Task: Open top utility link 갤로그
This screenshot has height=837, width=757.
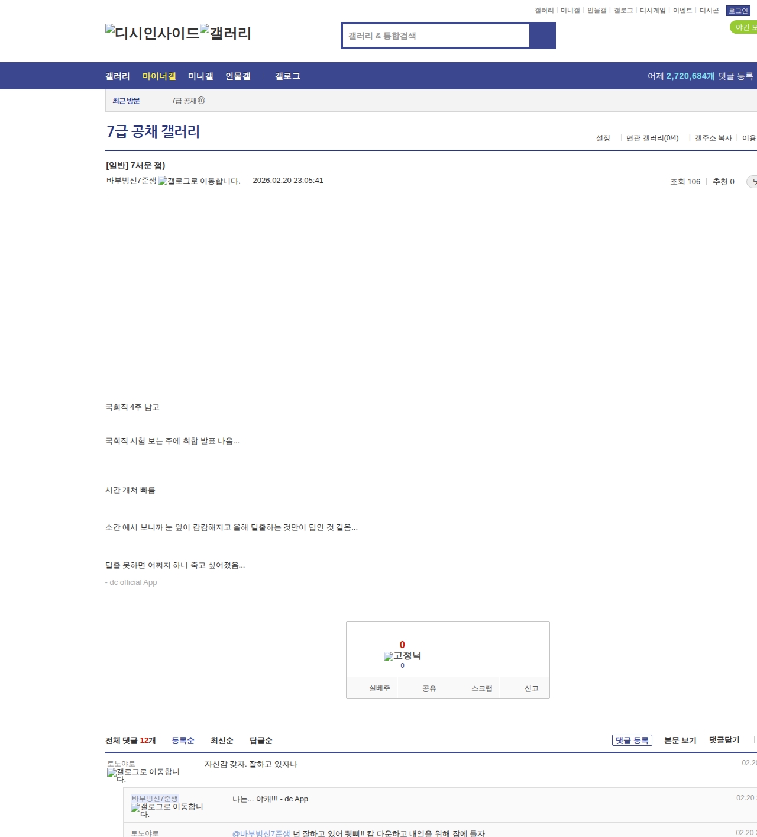Action: pyautogui.click(x=623, y=11)
